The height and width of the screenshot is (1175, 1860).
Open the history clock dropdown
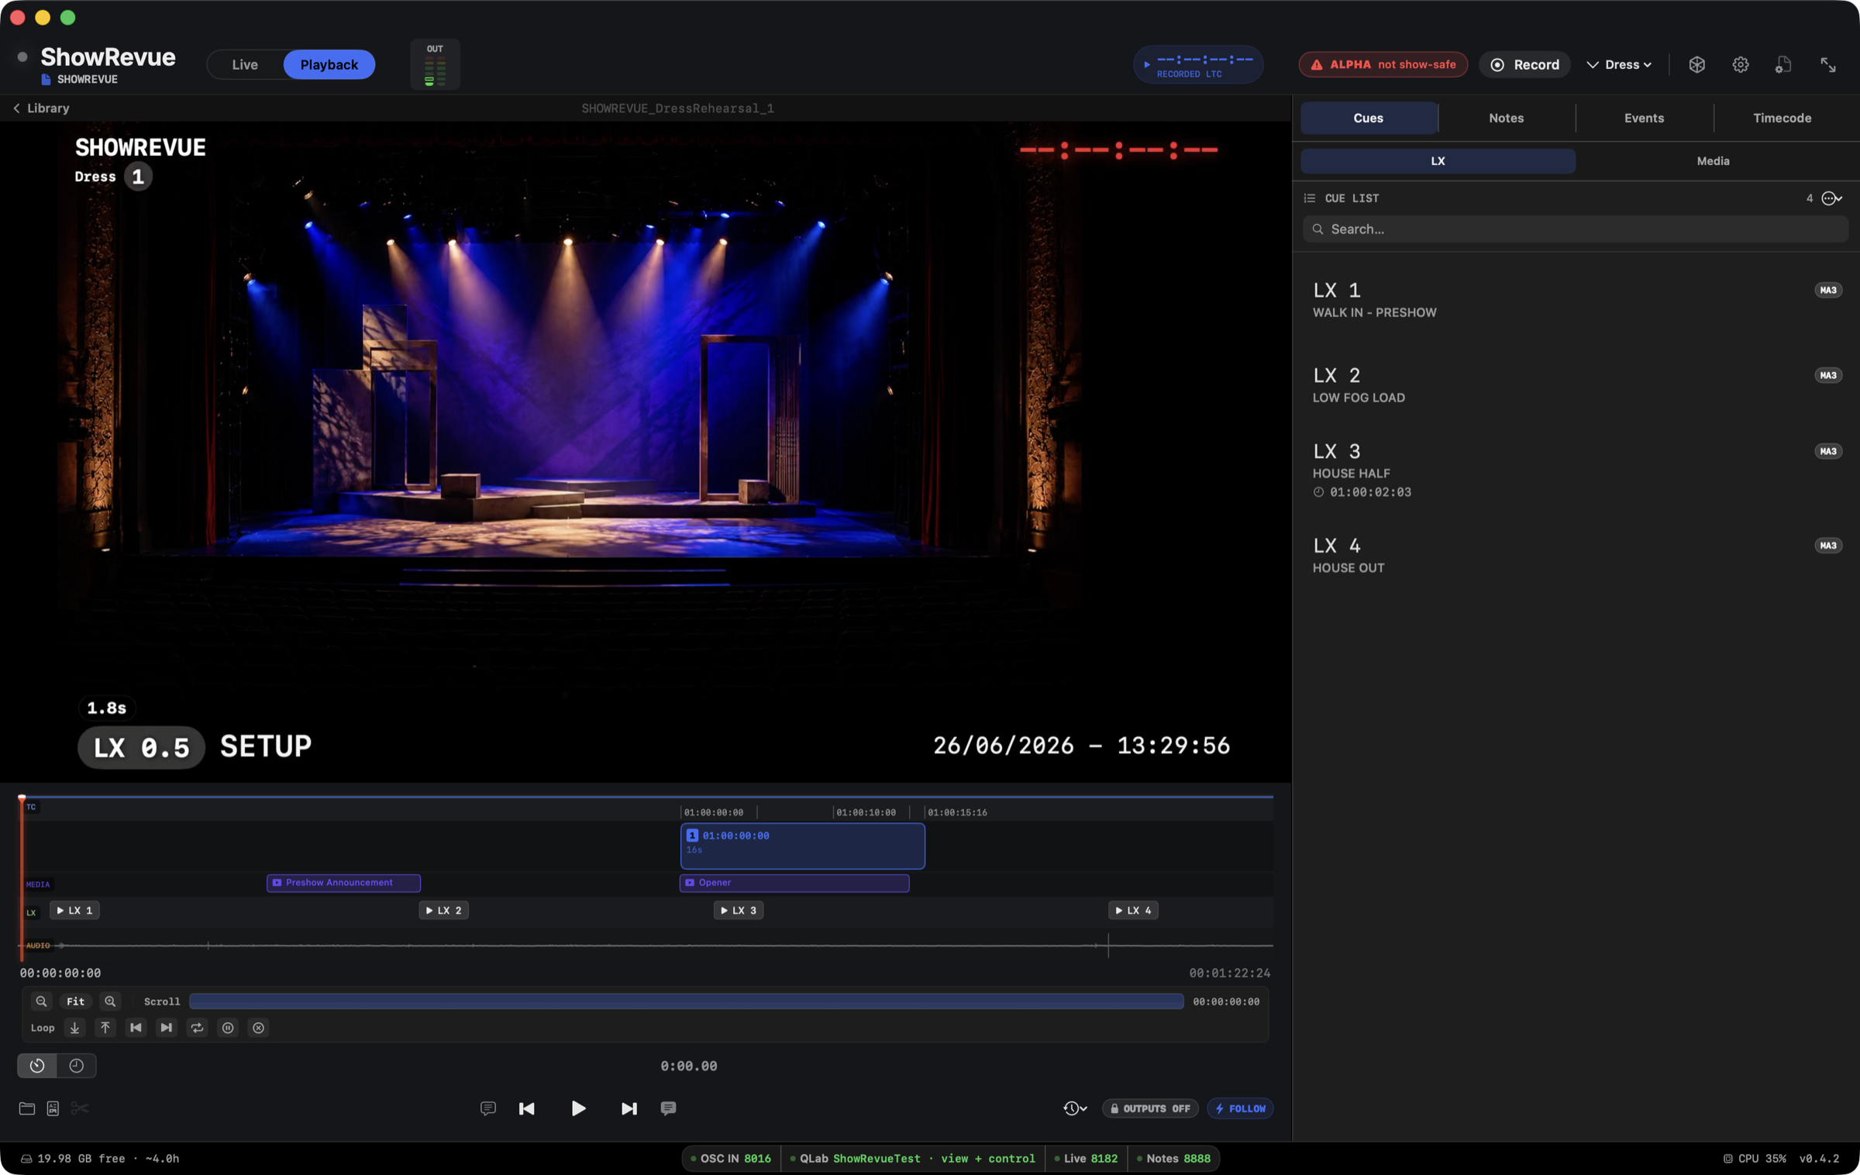(1075, 1108)
